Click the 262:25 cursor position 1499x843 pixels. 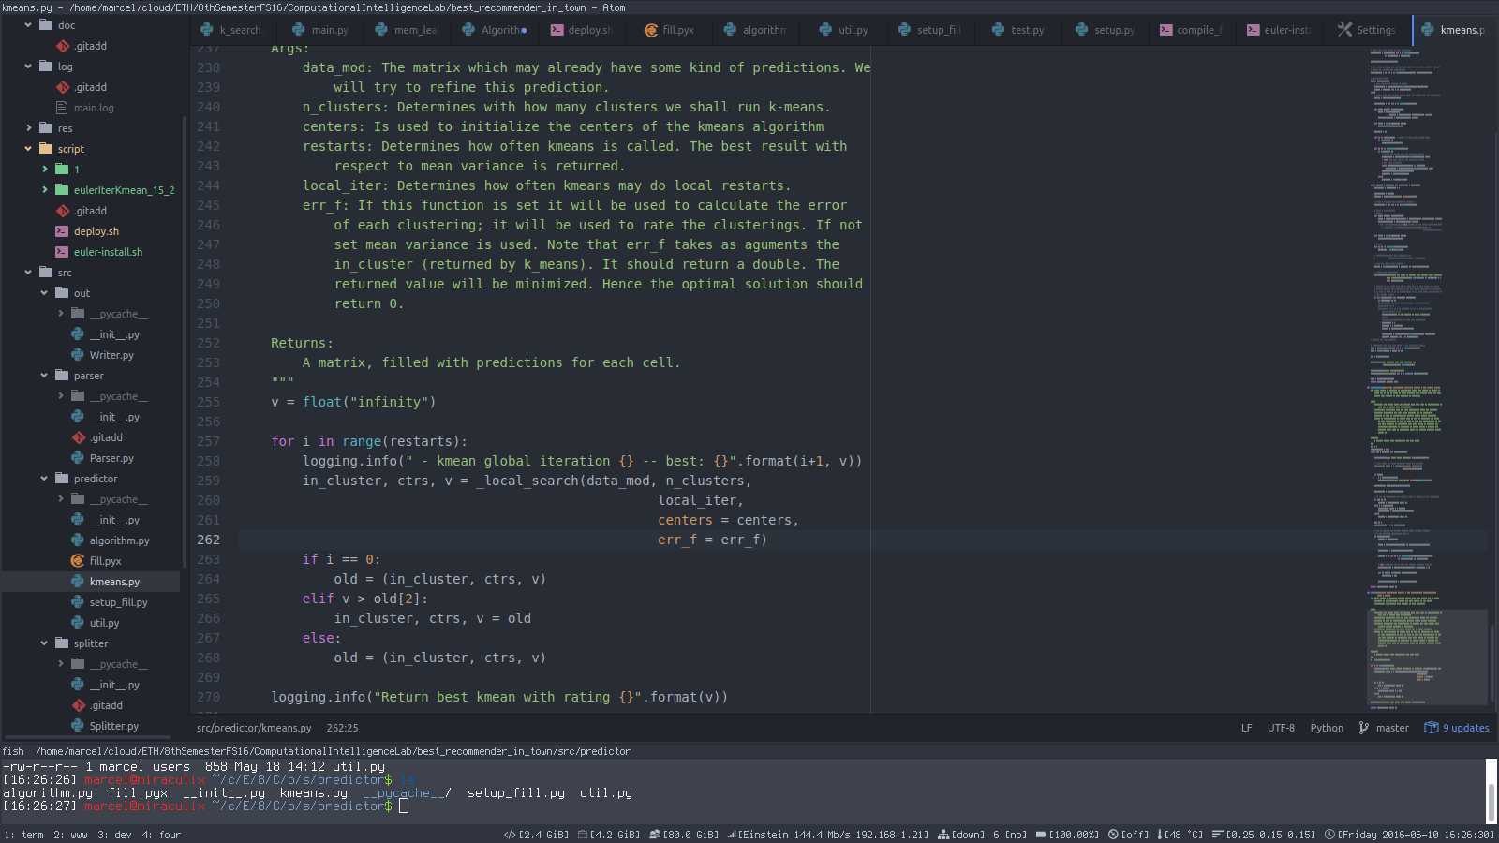point(342,728)
